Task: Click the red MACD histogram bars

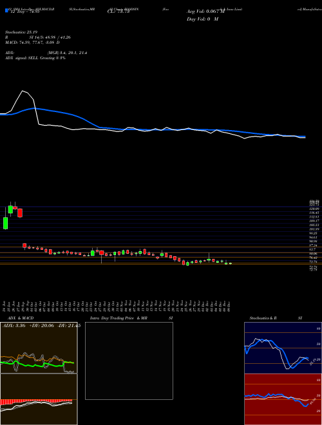Action: point(36,402)
